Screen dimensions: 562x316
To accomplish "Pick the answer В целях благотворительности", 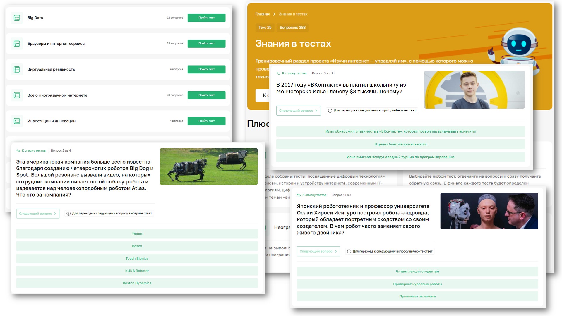I will tap(400, 144).
